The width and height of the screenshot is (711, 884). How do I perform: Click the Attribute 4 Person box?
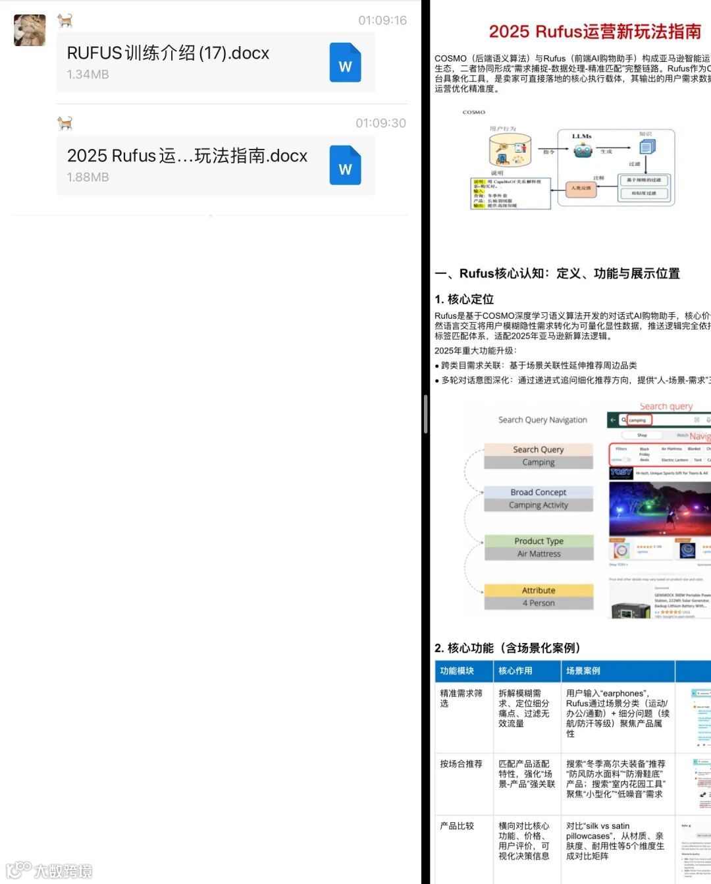[539, 597]
